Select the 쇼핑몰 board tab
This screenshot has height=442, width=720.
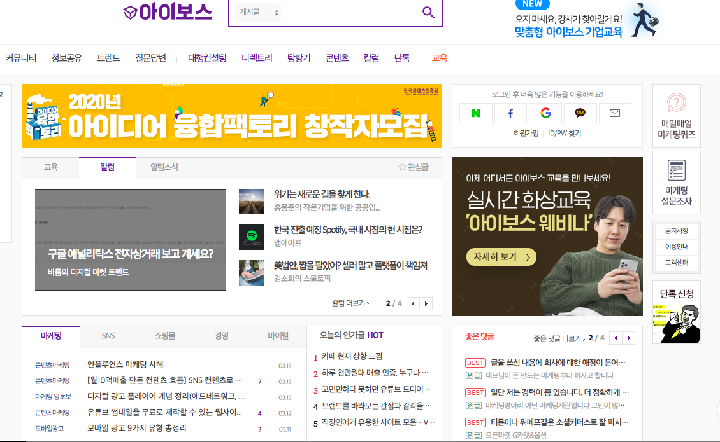(x=165, y=336)
